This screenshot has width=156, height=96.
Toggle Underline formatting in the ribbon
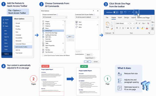123,28
